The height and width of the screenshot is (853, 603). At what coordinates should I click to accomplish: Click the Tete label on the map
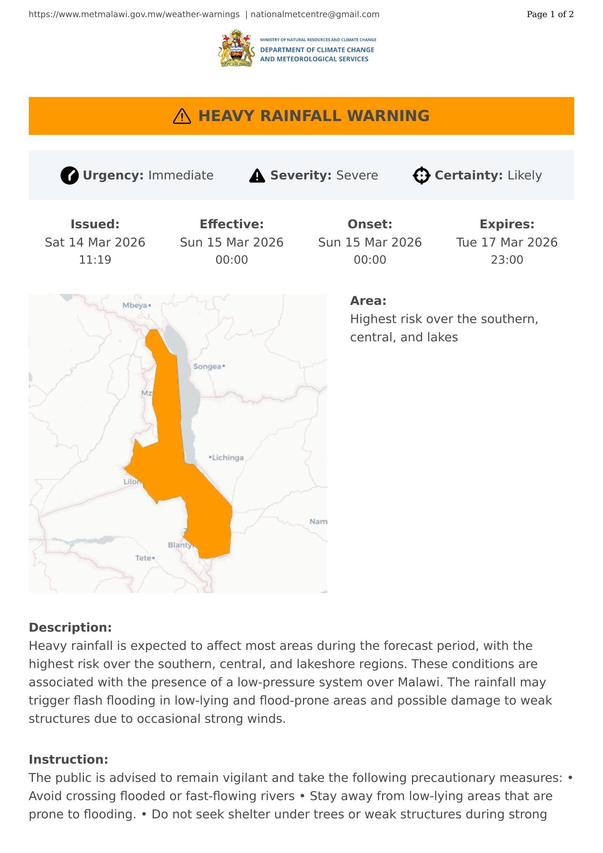[143, 558]
